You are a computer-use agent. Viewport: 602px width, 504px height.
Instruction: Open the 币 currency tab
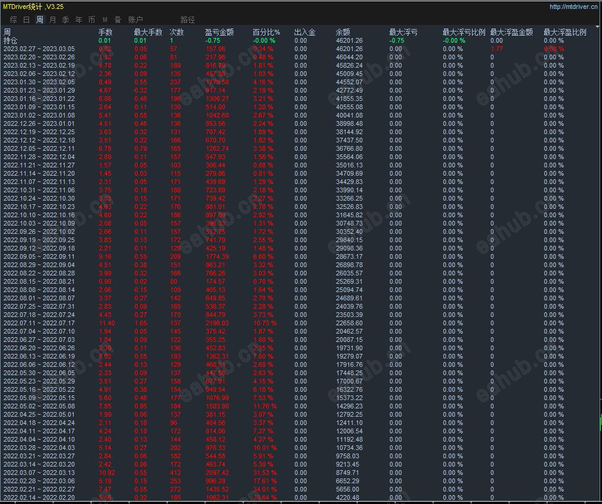coord(92,20)
